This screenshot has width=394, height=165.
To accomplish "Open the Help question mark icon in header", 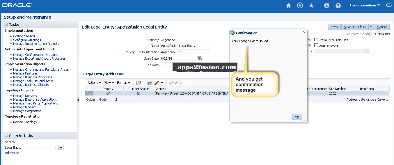I will (x=338, y=5).
